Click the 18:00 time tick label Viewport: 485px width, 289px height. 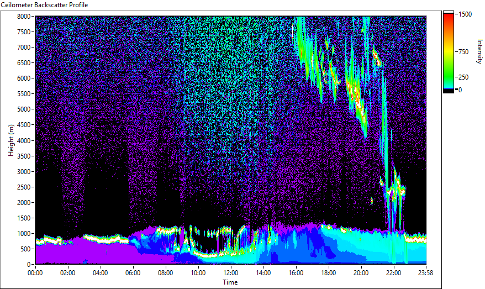click(x=329, y=273)
